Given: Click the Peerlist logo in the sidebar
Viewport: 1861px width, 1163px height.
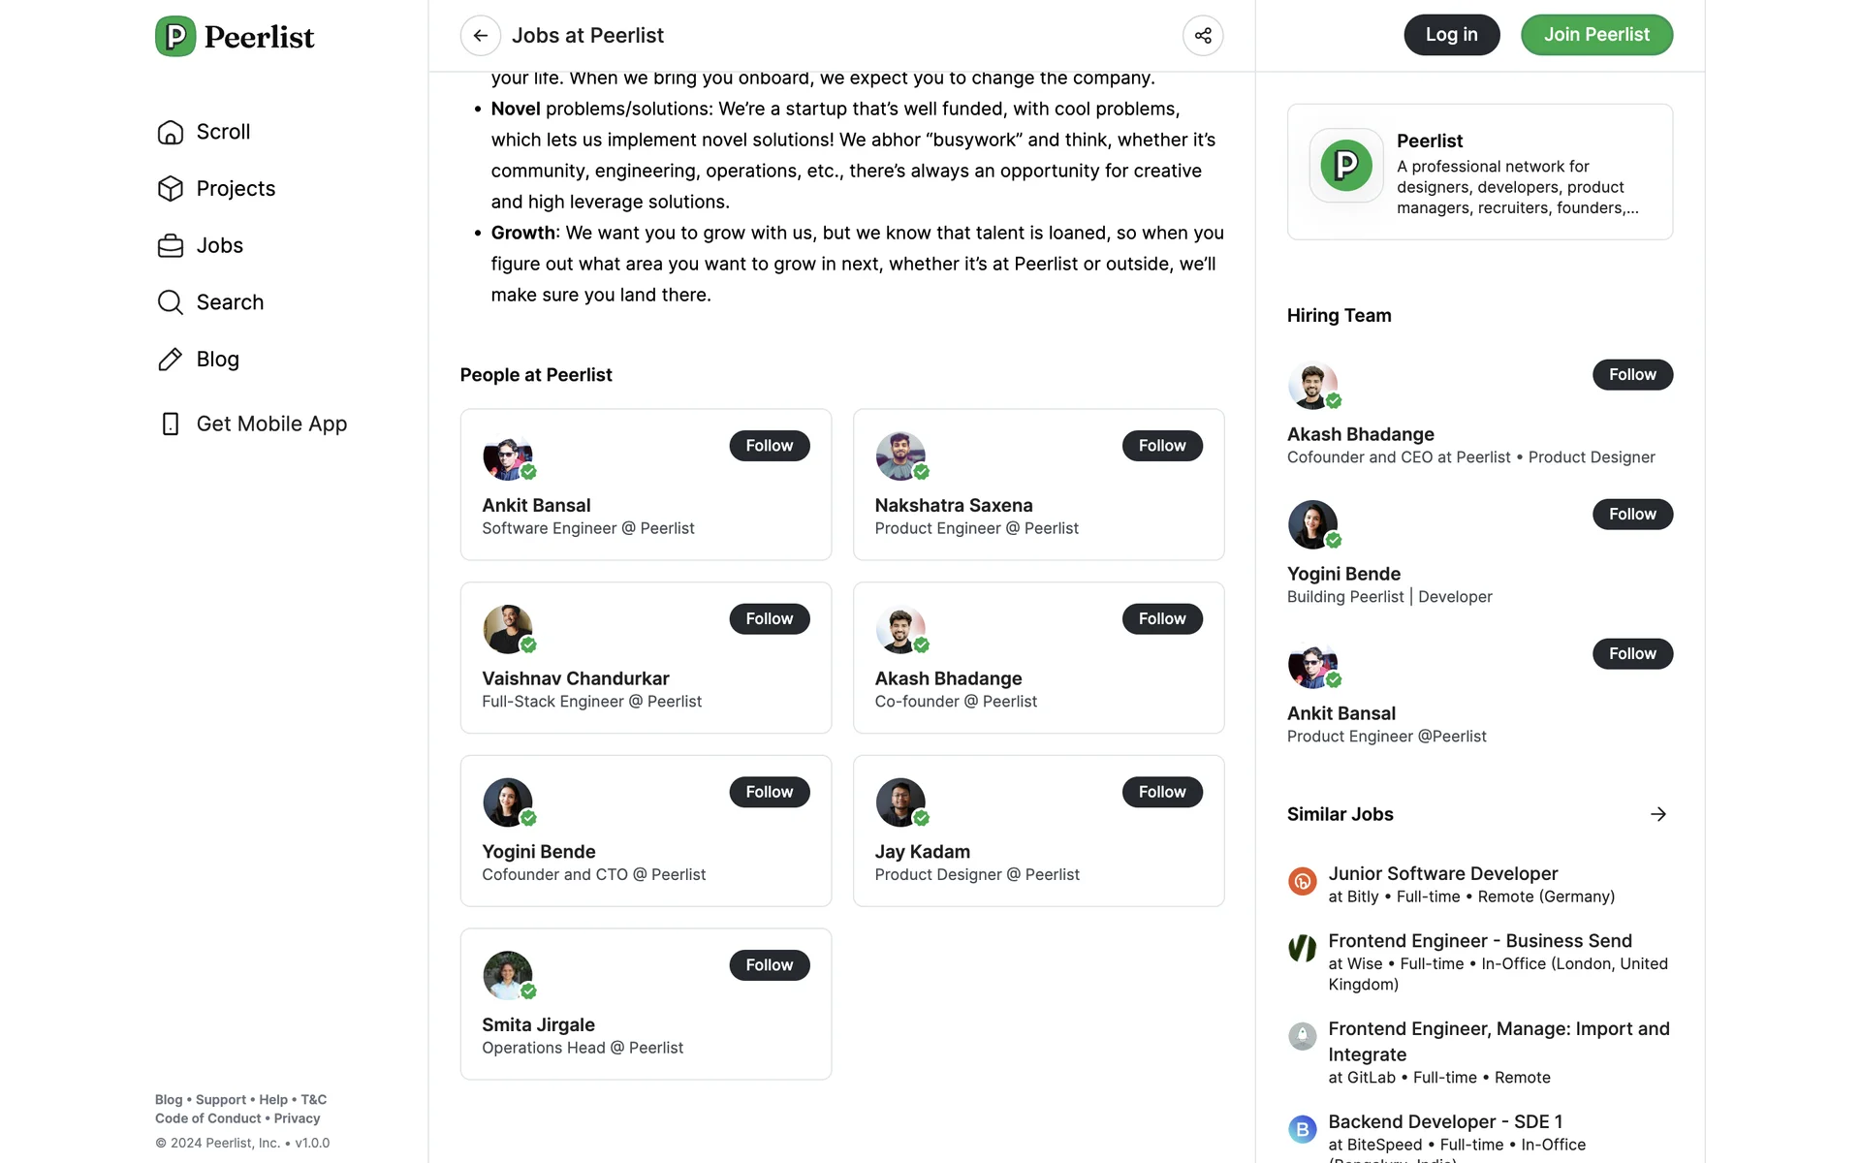Looking at the screenshot, I should (235, 37).
